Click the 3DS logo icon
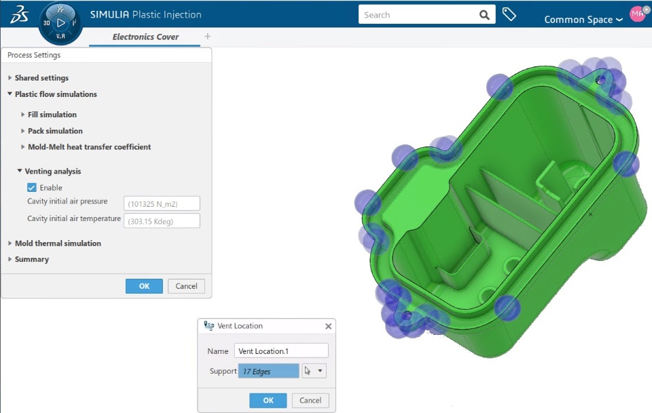This screenshot has width=652, height=413. (x=20, y=14)
